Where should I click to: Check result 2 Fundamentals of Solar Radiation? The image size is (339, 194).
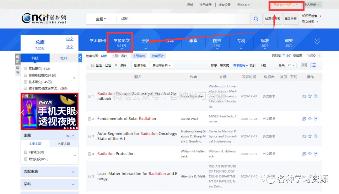(89, 119)
